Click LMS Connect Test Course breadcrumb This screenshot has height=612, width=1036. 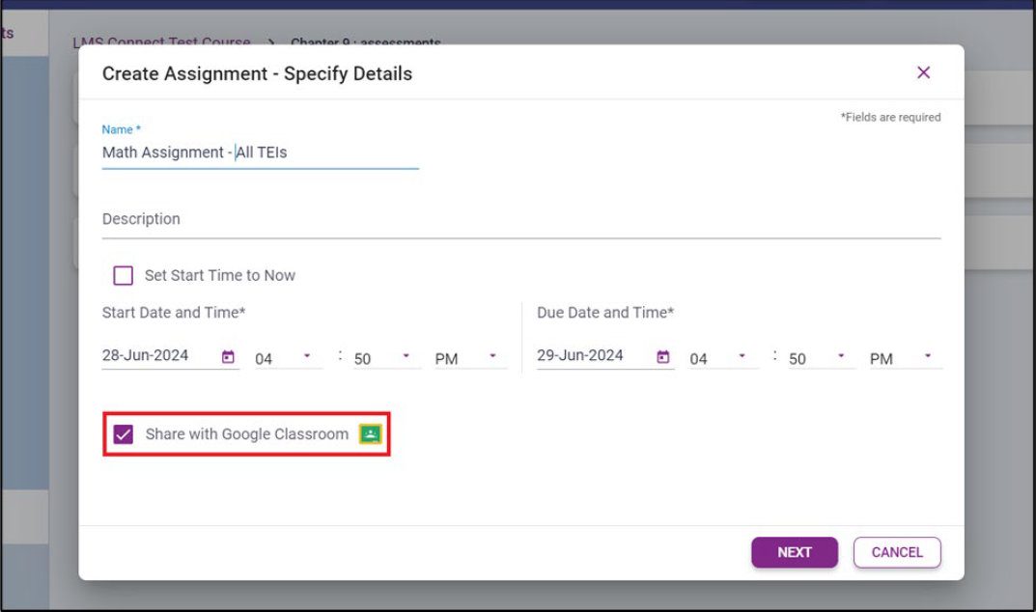[x=161, y=43]
